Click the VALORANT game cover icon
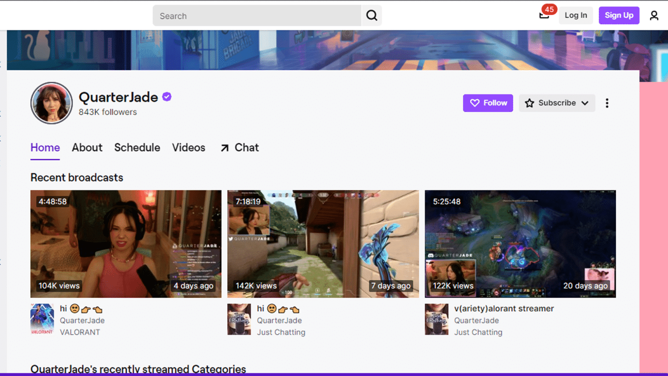668x376 pixels. [42, 319]
